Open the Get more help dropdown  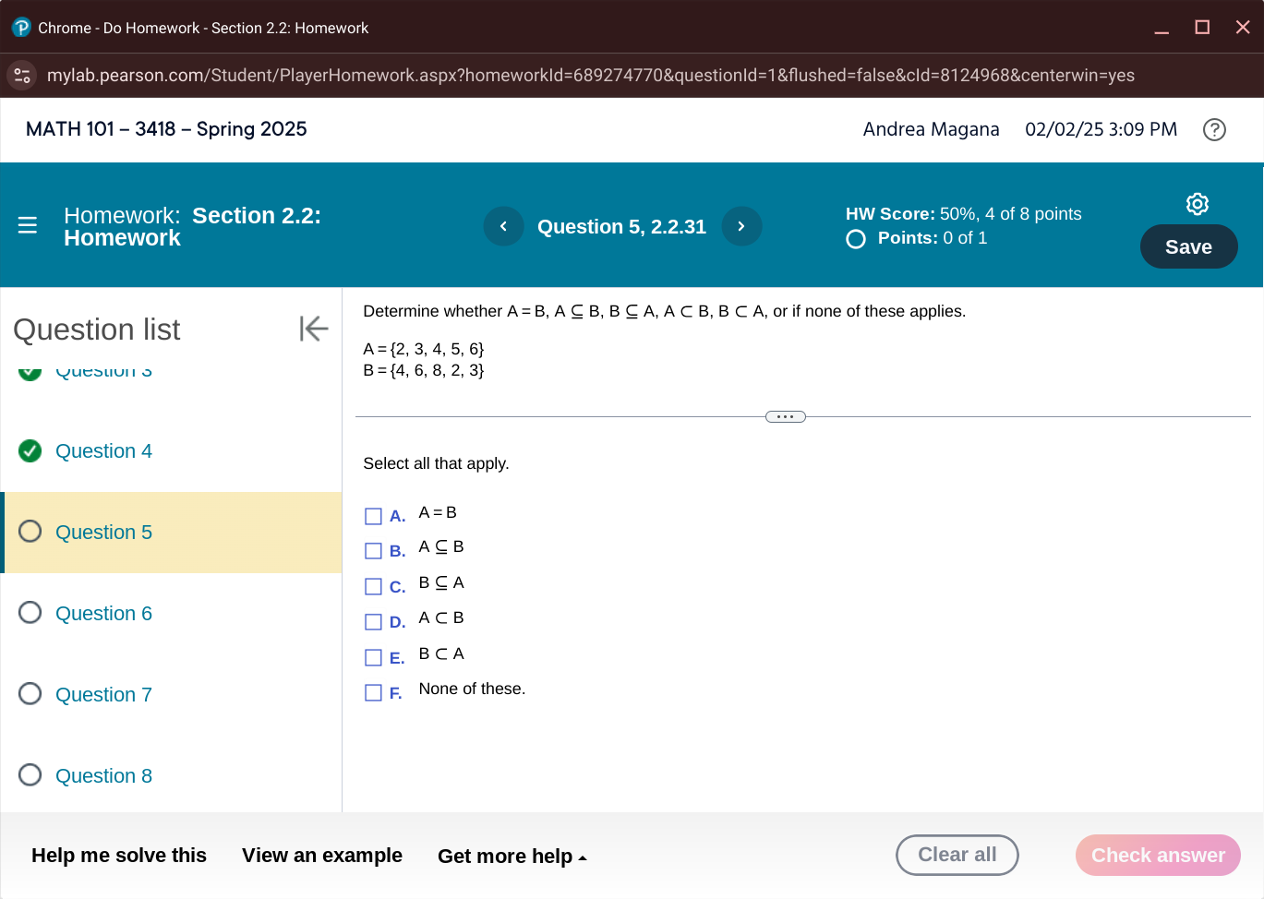(x=513, y=856)
